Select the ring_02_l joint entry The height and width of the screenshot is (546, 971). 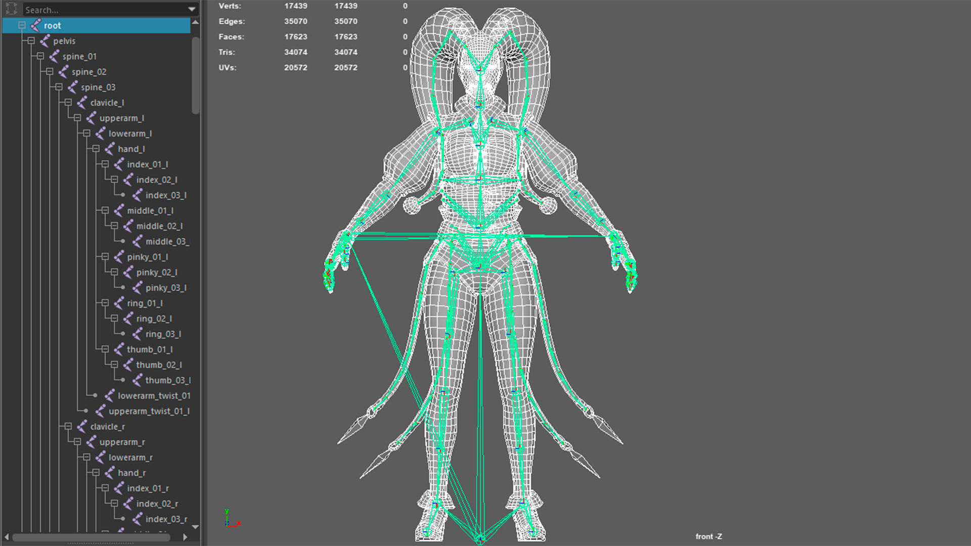154,318
